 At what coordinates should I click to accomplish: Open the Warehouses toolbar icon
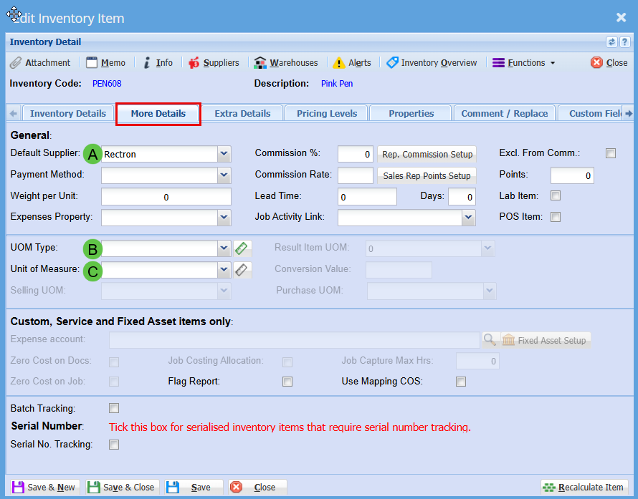[x=261, y=63]
